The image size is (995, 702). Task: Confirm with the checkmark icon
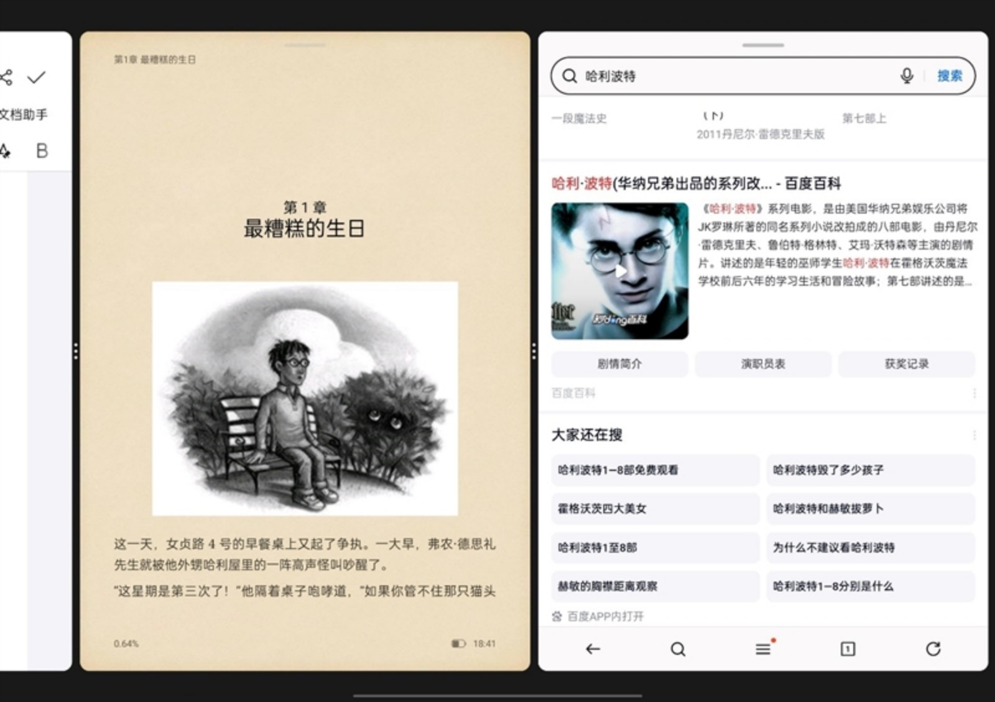(x=37, y=78)
